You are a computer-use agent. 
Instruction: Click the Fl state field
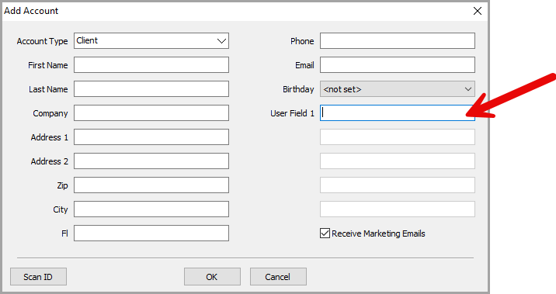pos(151,233)
